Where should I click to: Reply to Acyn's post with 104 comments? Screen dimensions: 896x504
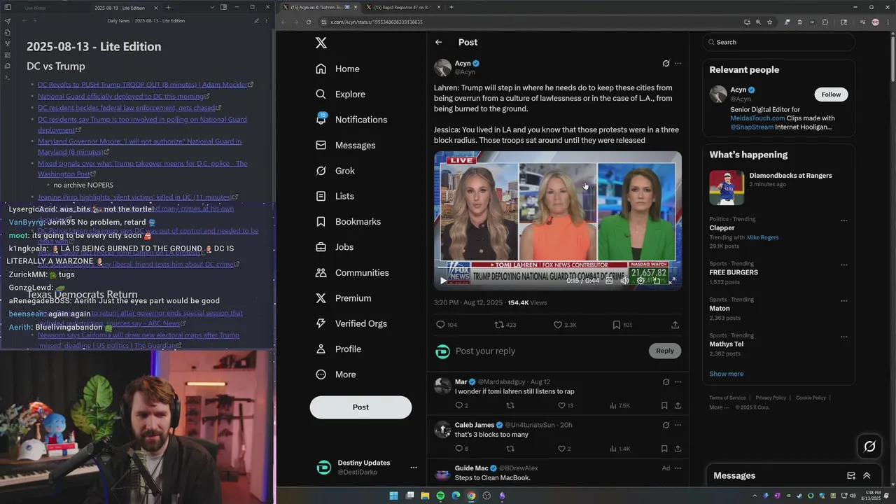coord(447,325)
